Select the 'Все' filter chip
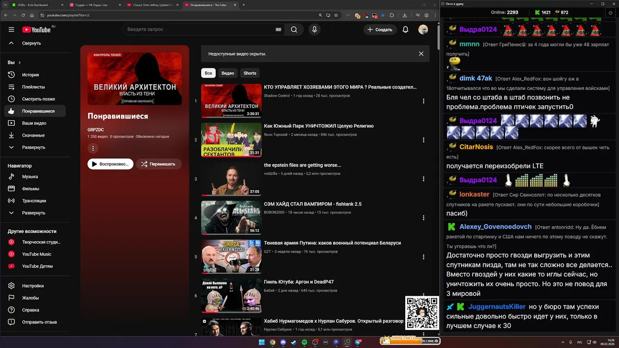This screenshot has height=348, width=619. click(x=208, y=73)
